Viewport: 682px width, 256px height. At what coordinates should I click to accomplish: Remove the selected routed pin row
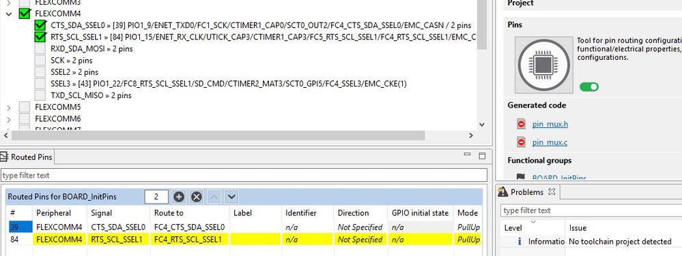(x=197, y=197)
